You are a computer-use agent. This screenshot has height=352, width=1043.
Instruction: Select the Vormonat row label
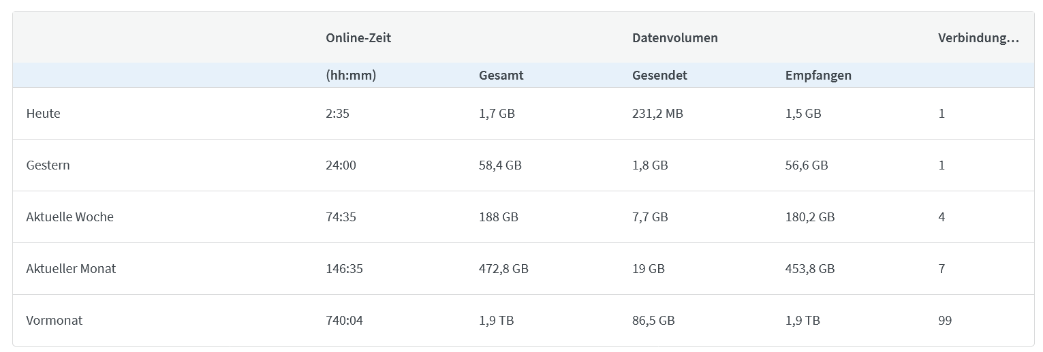point(54,321)
